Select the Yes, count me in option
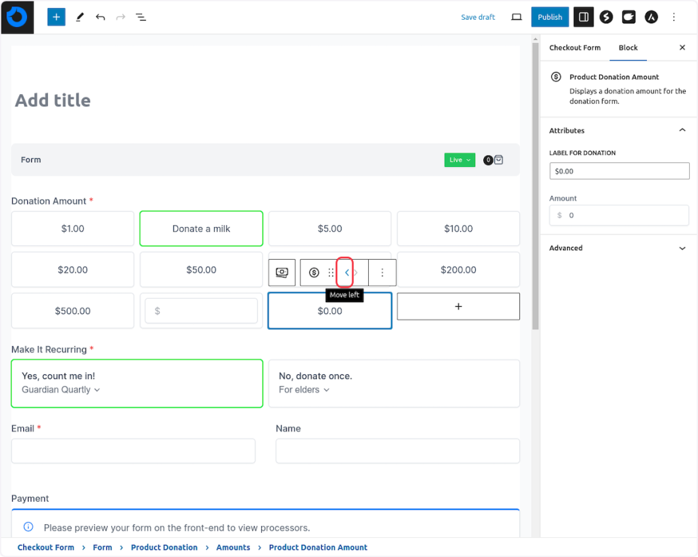Viewport: 698px width, 557px height. pos(137,383)
